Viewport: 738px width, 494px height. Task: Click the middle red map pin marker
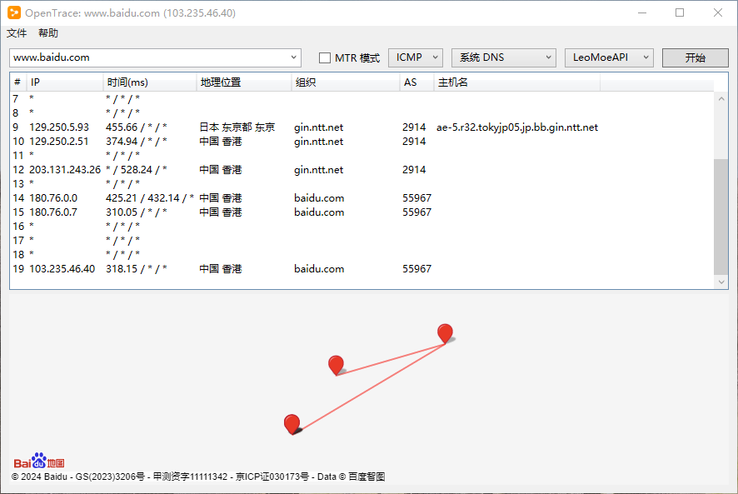coord(336,365)
